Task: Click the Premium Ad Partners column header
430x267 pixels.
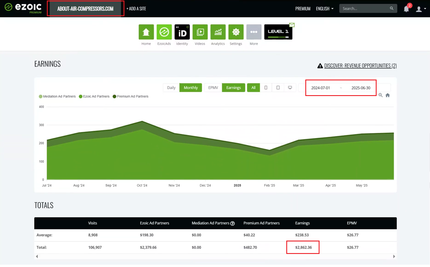Action: click(x=262, y=223)
